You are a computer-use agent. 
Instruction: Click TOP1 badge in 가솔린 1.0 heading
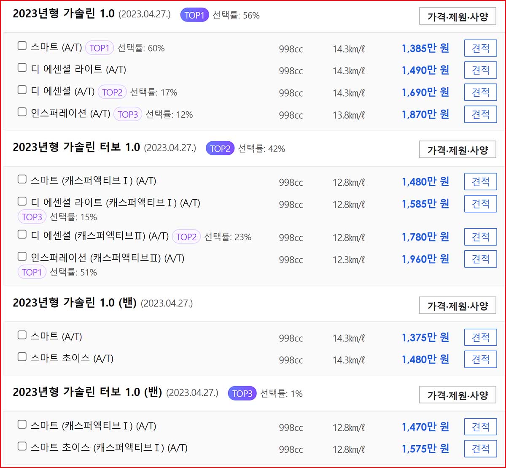(x=194, y=16)
